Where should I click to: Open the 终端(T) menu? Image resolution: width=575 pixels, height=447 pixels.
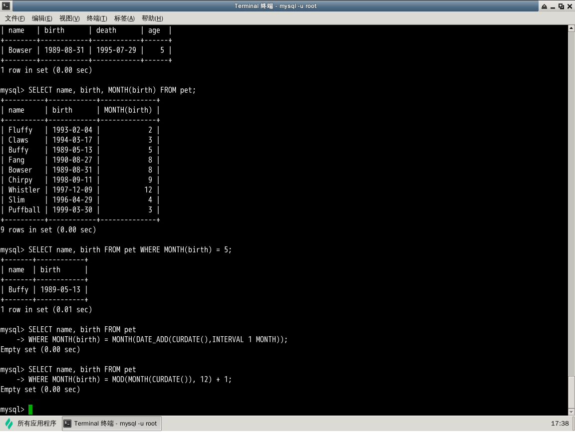tap(97, 18)
